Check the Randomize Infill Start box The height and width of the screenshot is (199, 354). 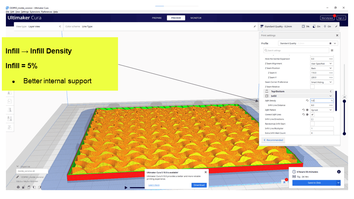coord(313,124)
